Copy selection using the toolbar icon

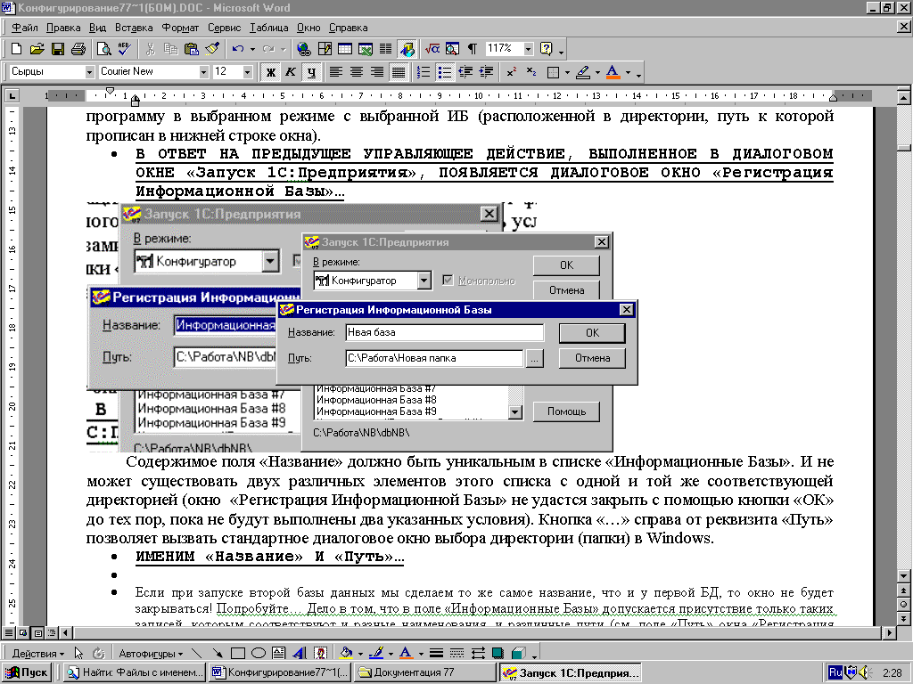click(x=170, y=49)
